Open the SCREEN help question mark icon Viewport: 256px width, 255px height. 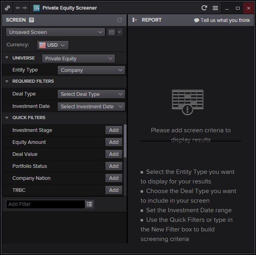tap(31, 20)
